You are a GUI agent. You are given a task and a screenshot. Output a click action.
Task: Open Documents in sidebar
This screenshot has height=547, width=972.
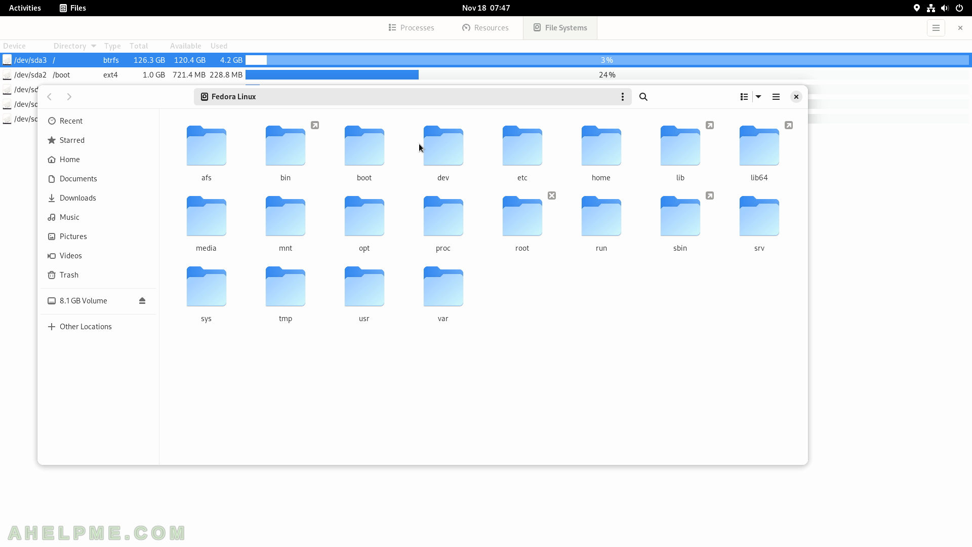pyautogui.click(x=98, y=179)
